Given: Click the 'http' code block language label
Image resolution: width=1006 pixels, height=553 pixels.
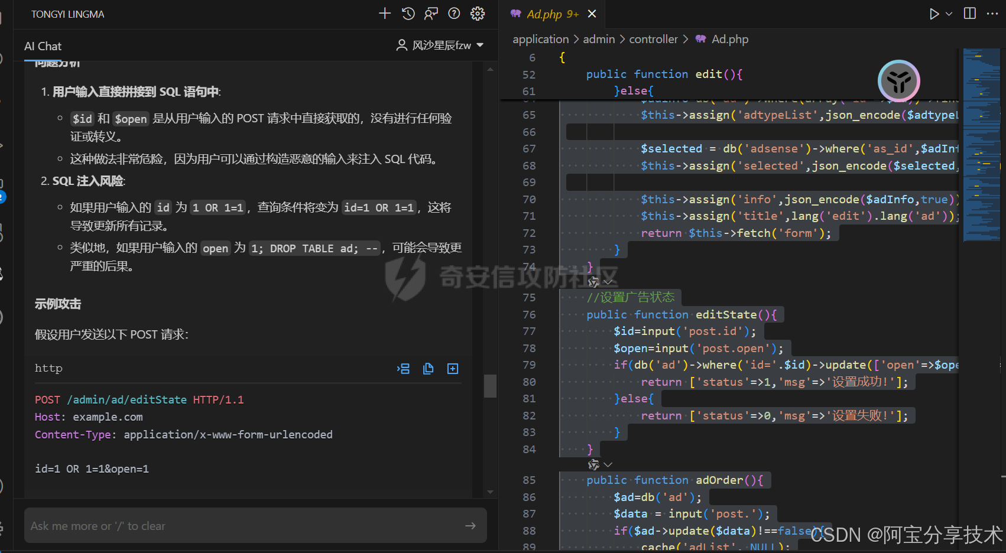Looking at the screenshot, I should coord(48,368).
